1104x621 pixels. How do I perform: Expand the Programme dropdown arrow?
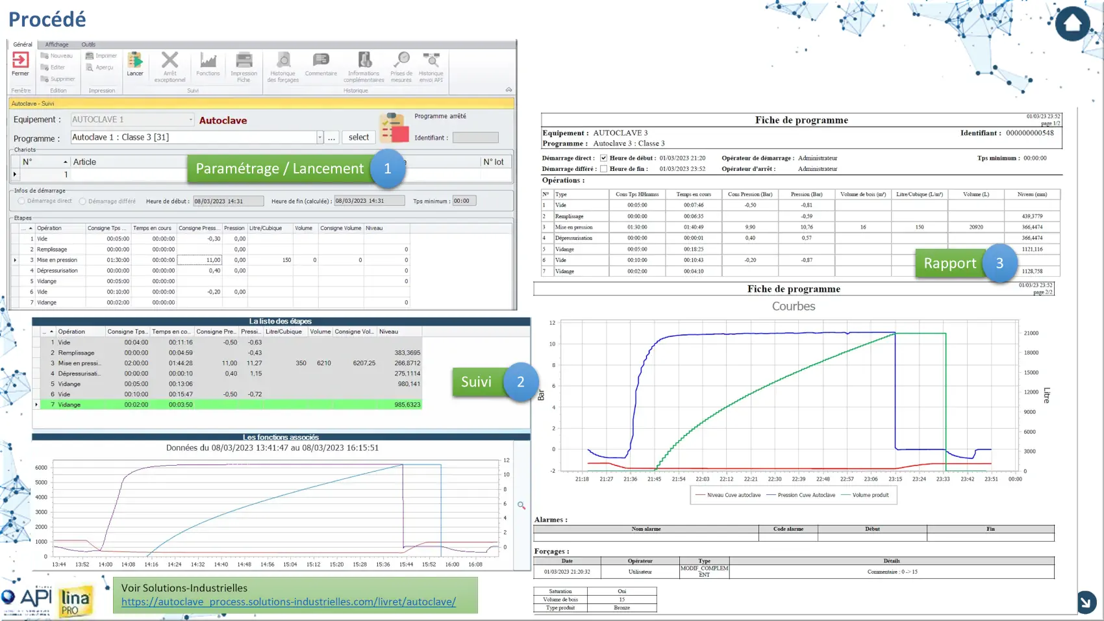tap(320, 138)
